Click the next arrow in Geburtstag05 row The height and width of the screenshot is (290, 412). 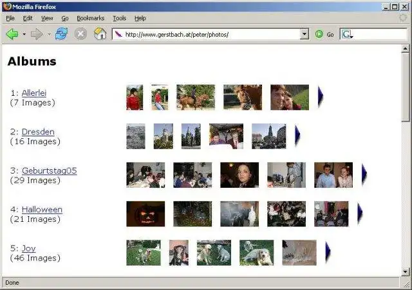point(364,174)
